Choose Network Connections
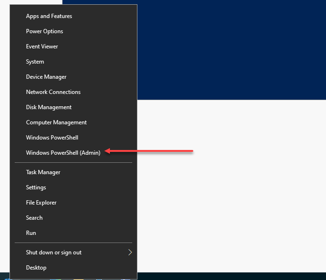This screenshot has height=280, width=326. point(73,92)
